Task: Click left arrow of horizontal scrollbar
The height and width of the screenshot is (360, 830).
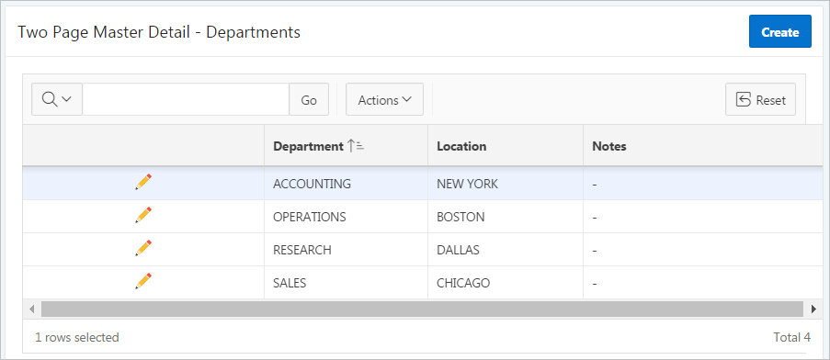Action: click(32, 309)
